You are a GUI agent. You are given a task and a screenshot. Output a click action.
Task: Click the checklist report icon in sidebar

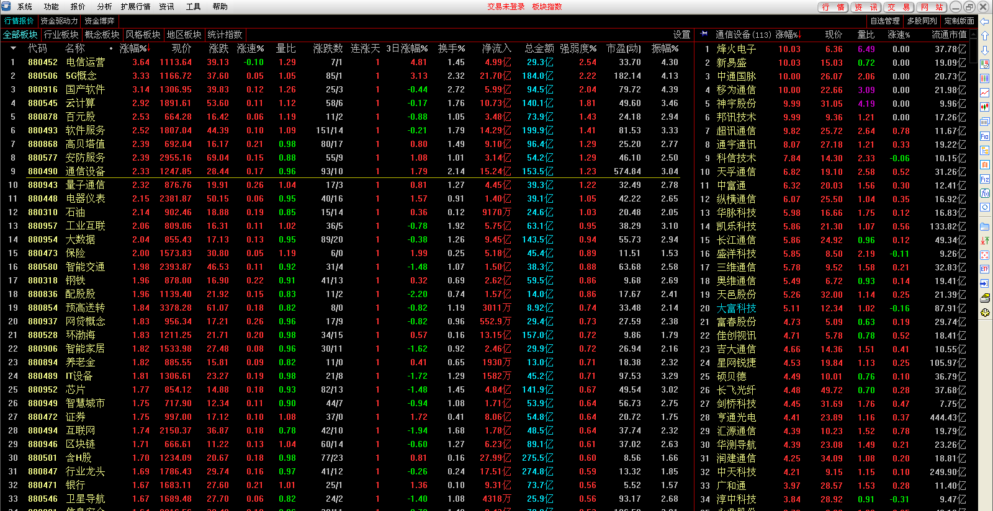pos(985,64)
